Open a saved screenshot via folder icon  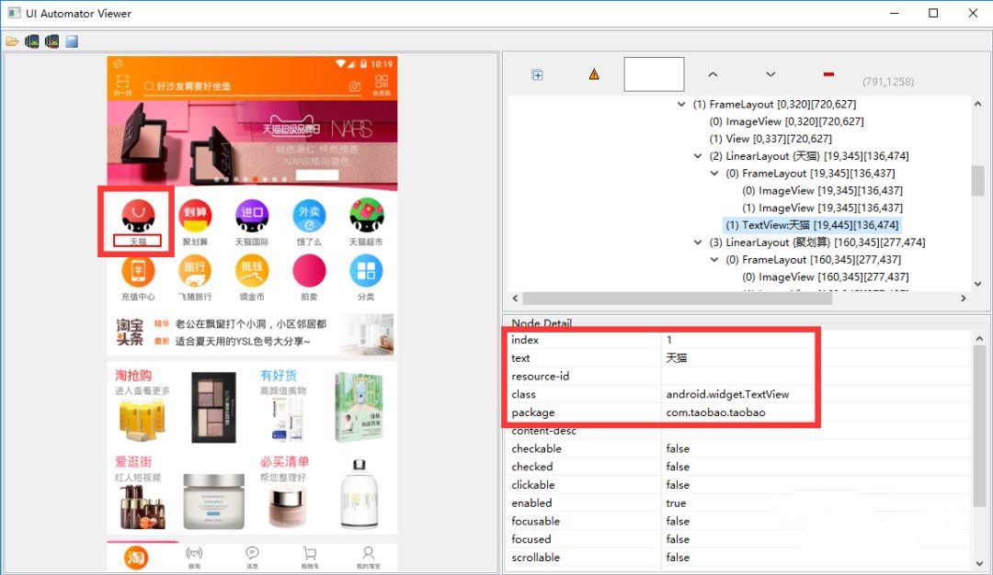(12, 41)
